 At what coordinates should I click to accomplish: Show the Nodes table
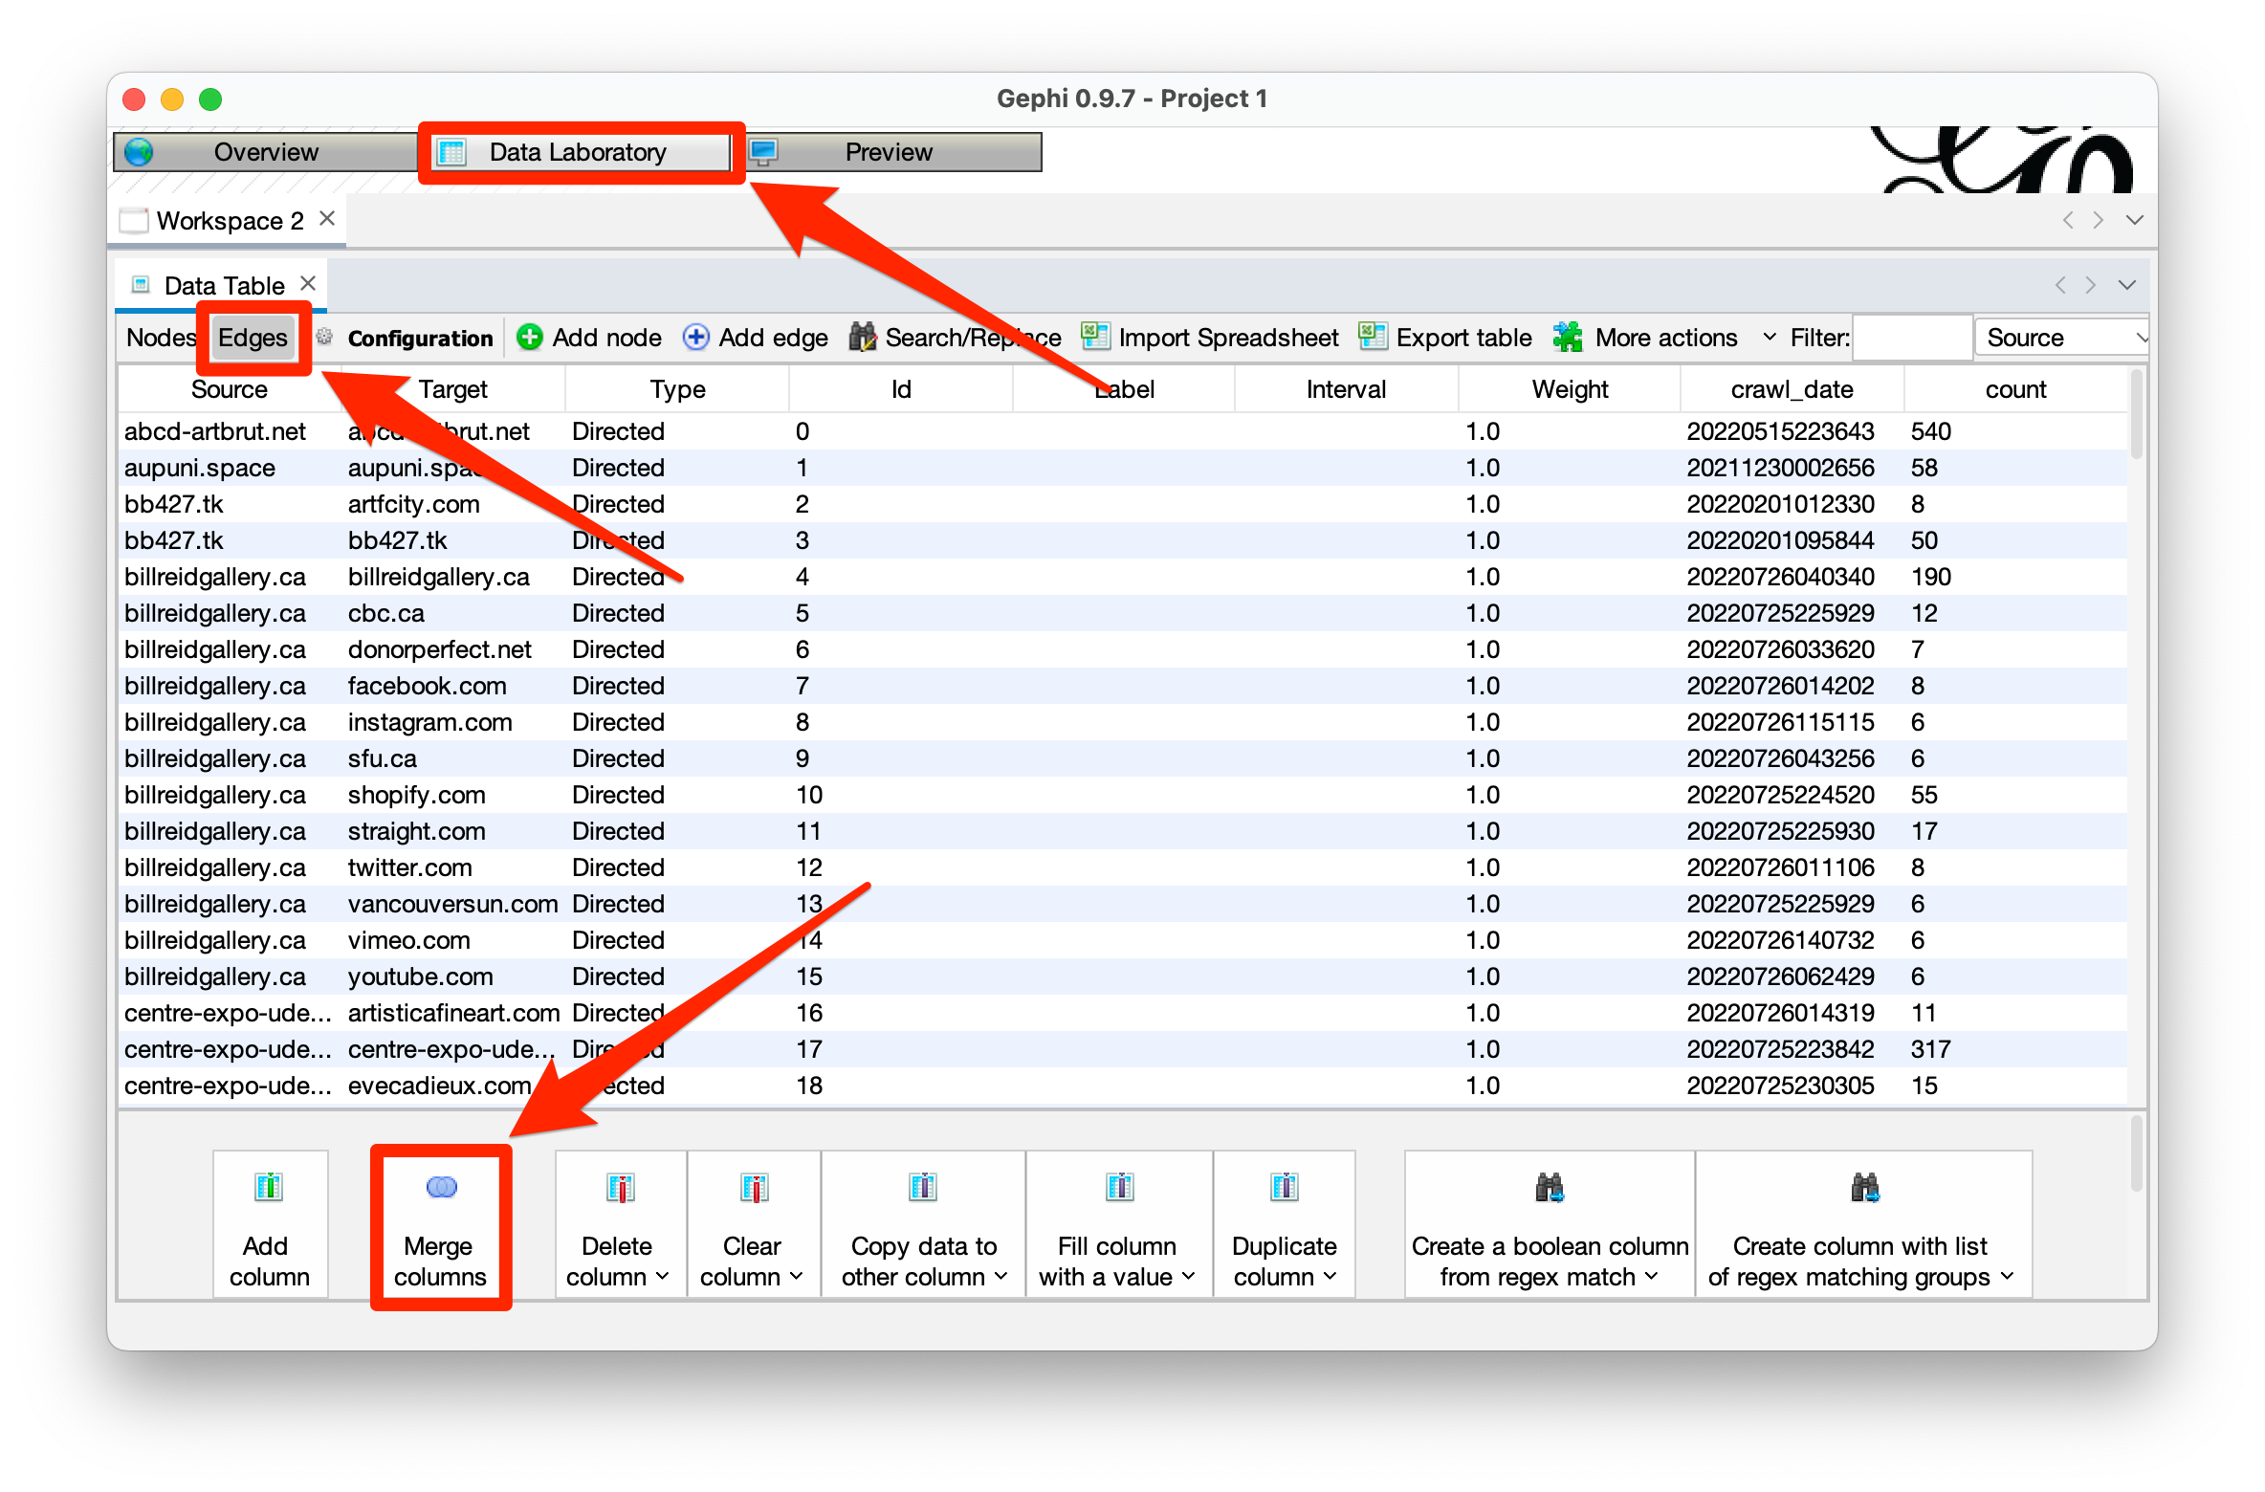(161, 338)
